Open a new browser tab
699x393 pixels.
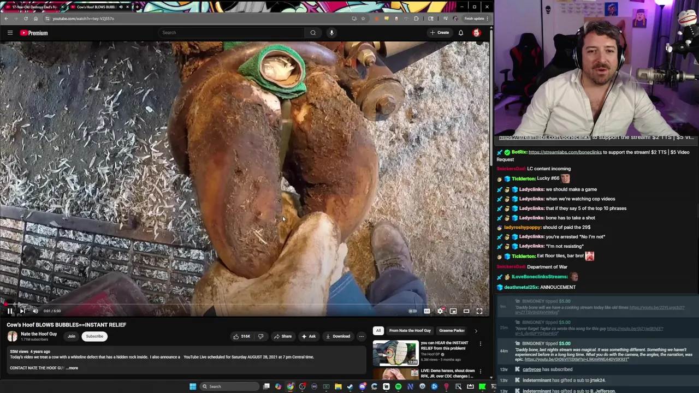(x=138, y=7)
